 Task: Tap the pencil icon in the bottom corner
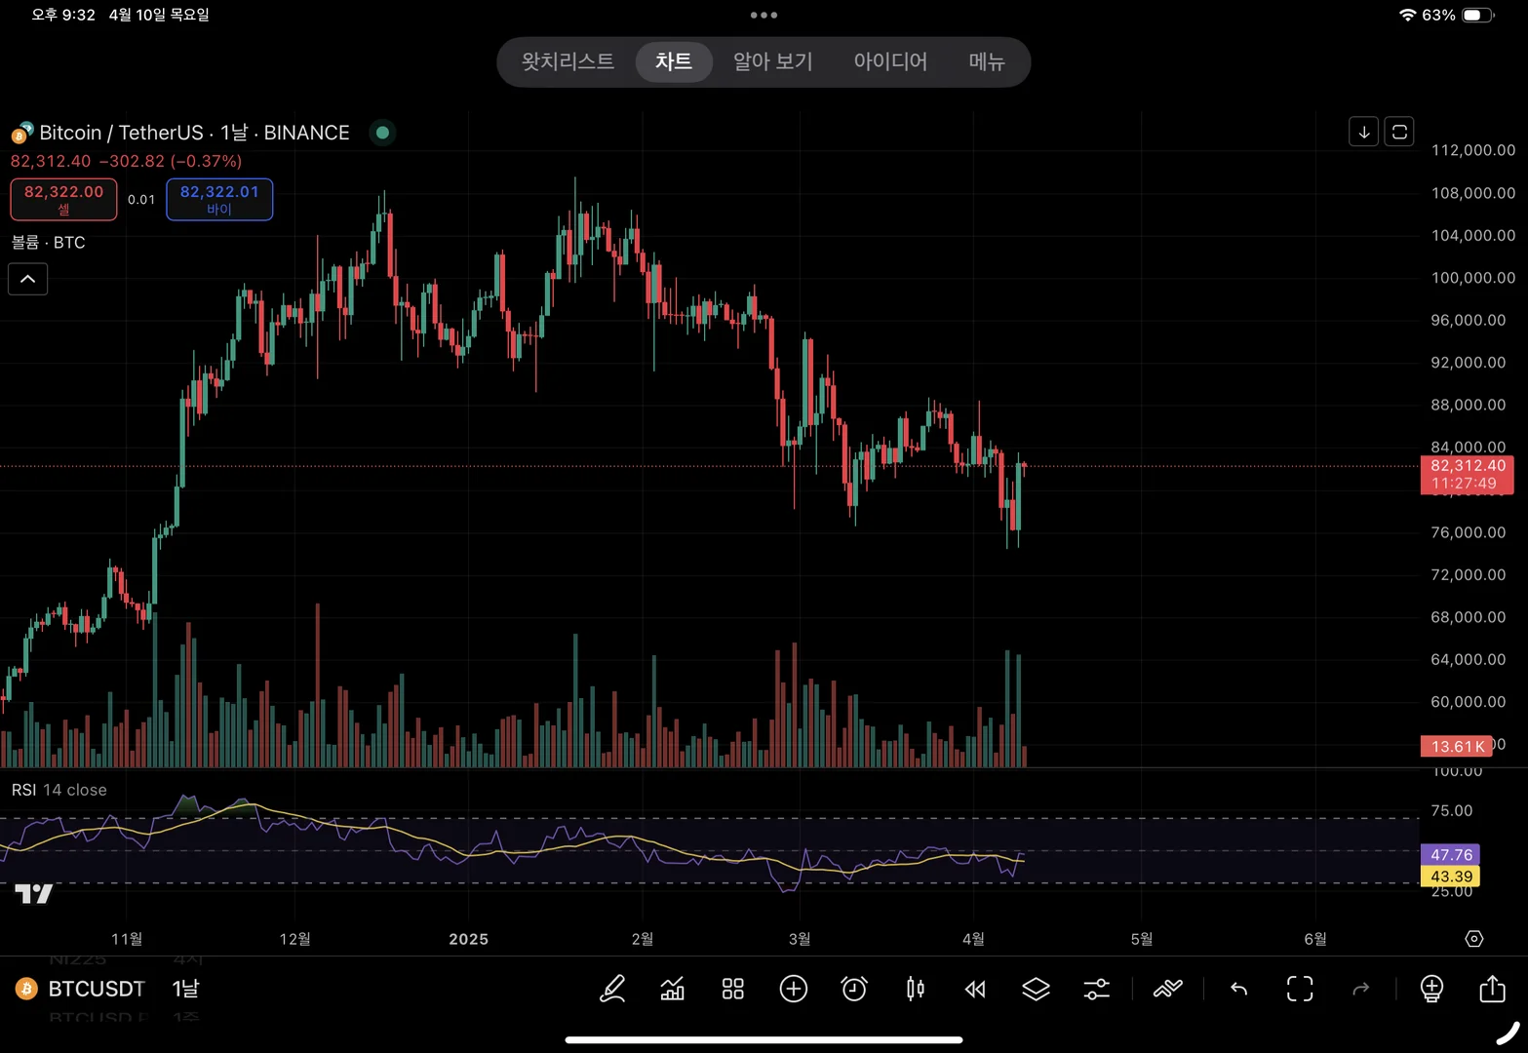[x=1508, y=1033]
